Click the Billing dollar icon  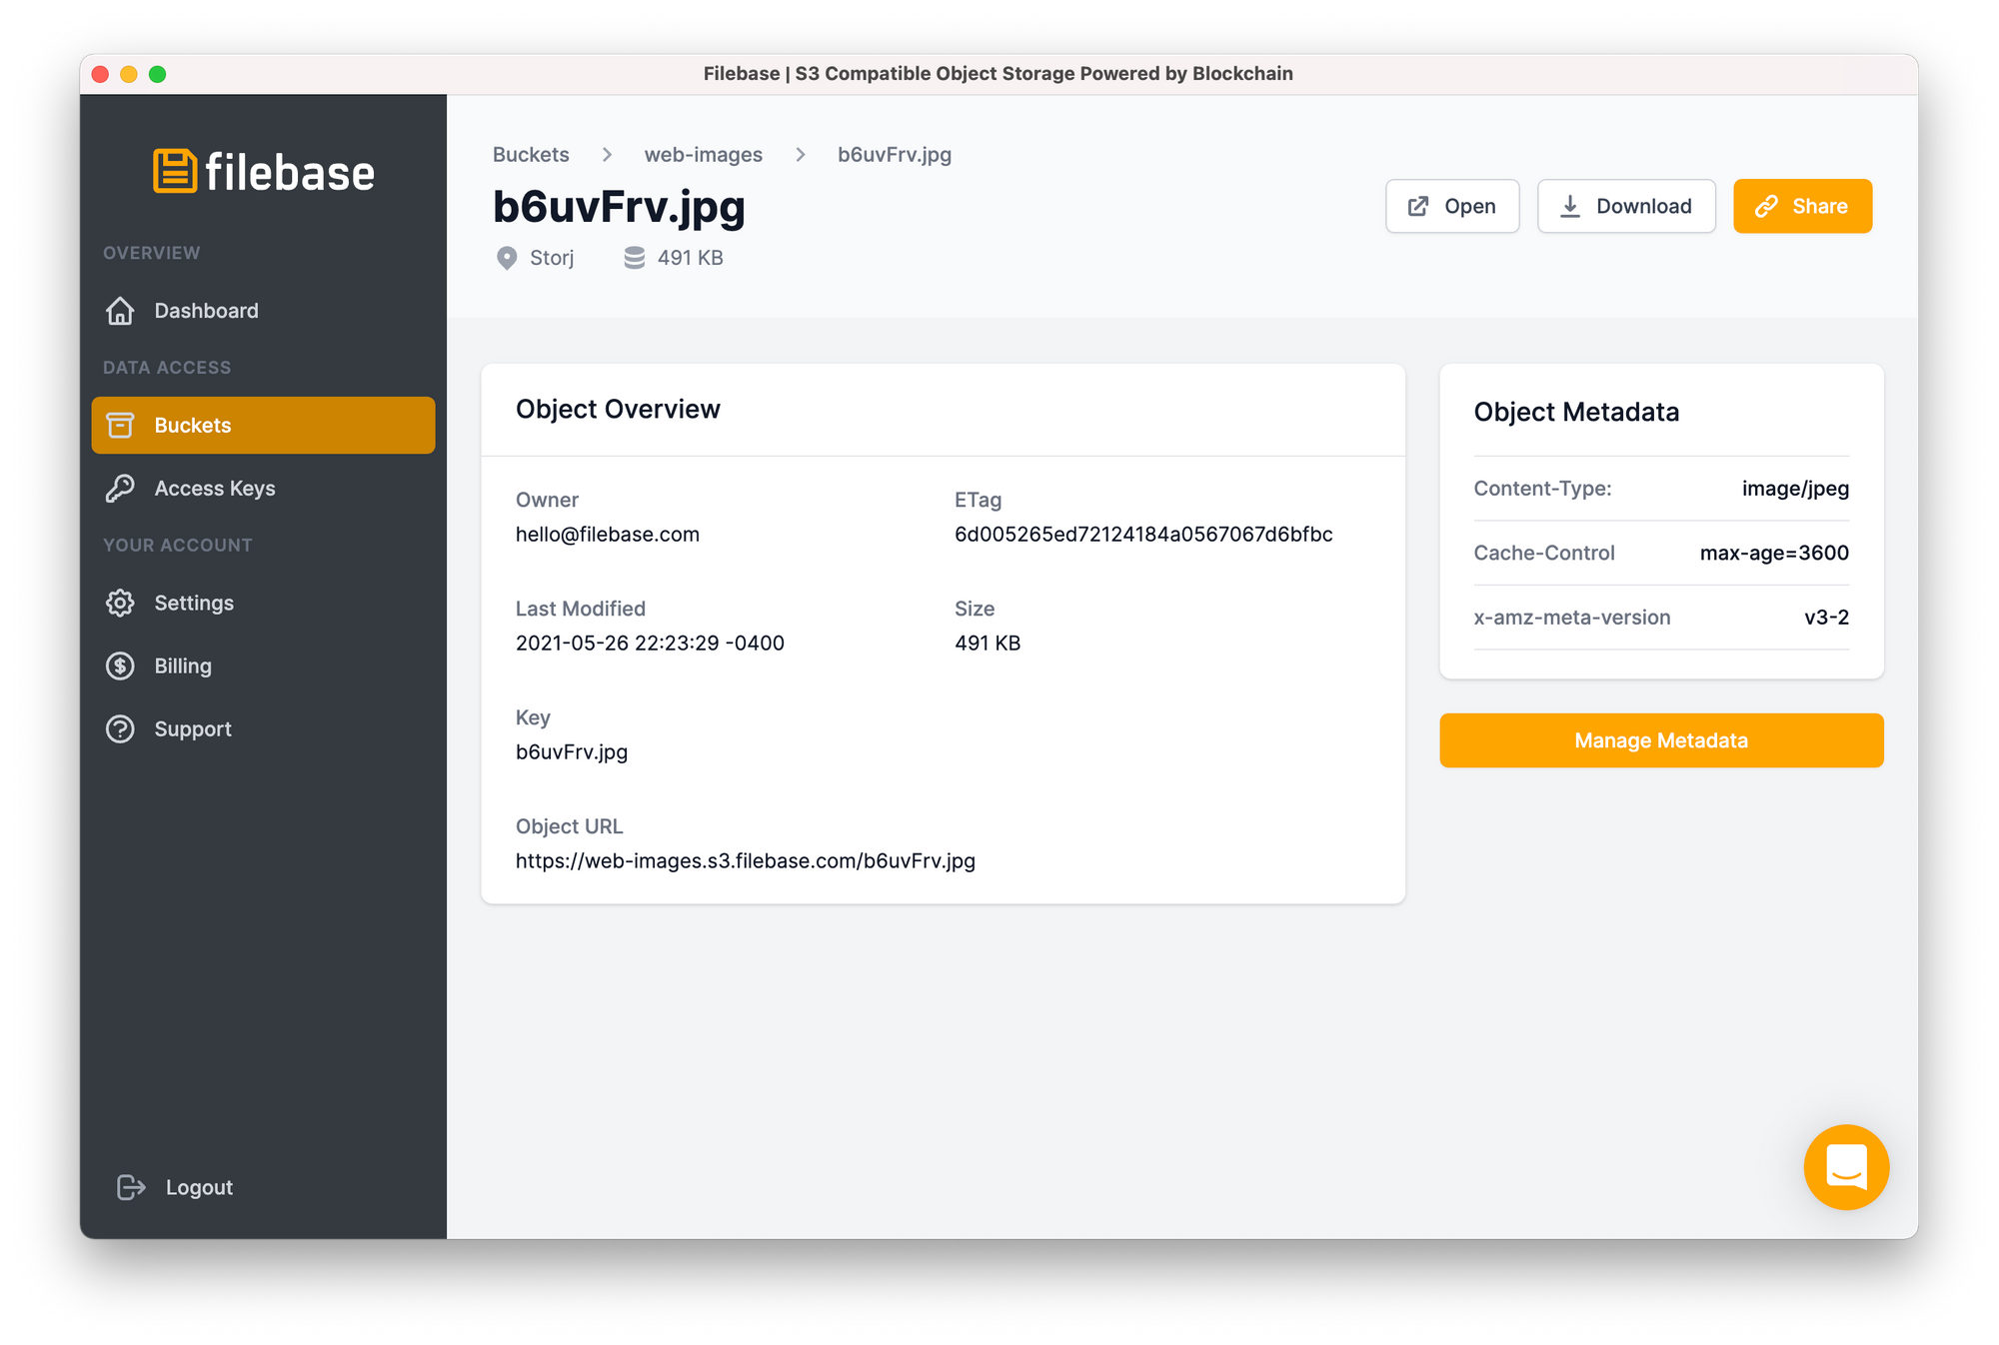[120, 666]
